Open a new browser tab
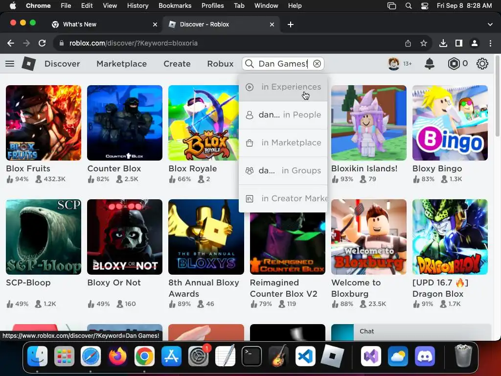Image resolution: width=501 pixels, height=376 pixels. pyautogui.click(x=291, y=24)
